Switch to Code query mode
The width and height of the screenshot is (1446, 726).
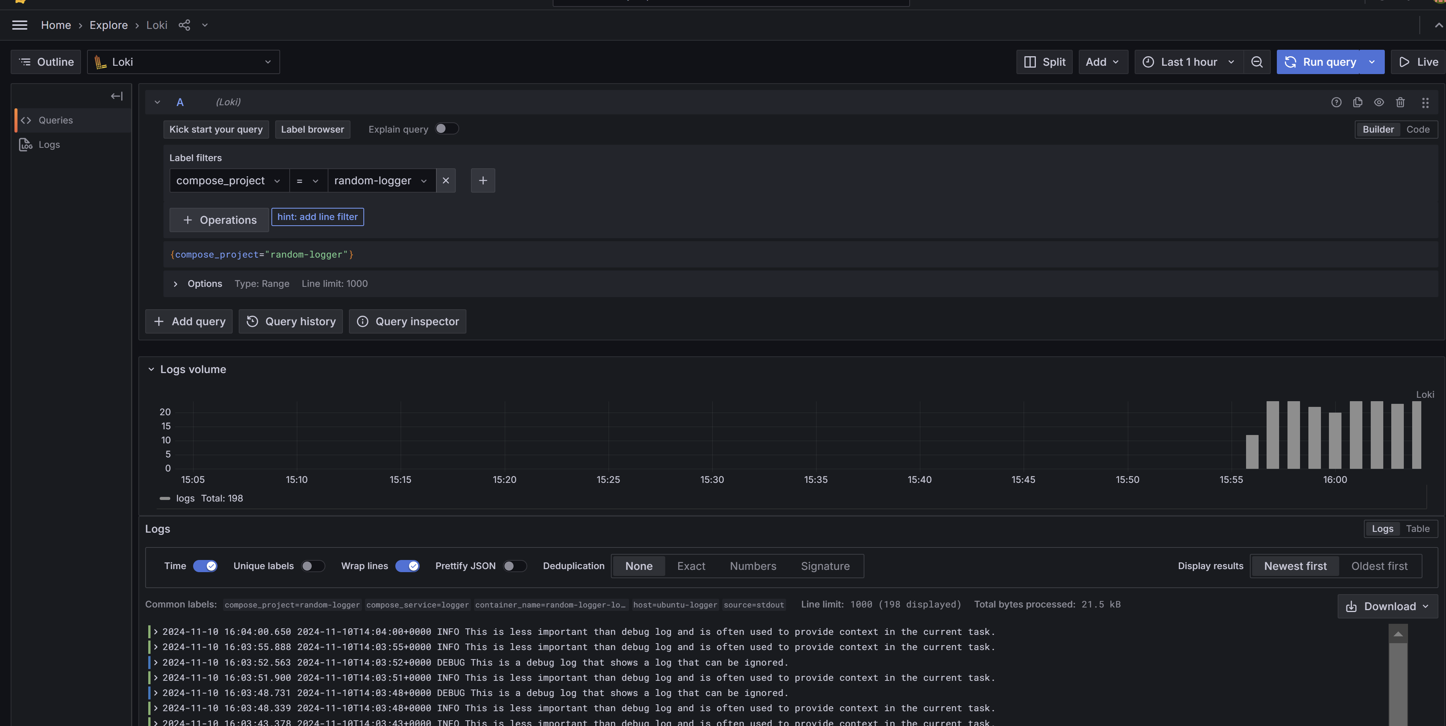click(1417, 130)
